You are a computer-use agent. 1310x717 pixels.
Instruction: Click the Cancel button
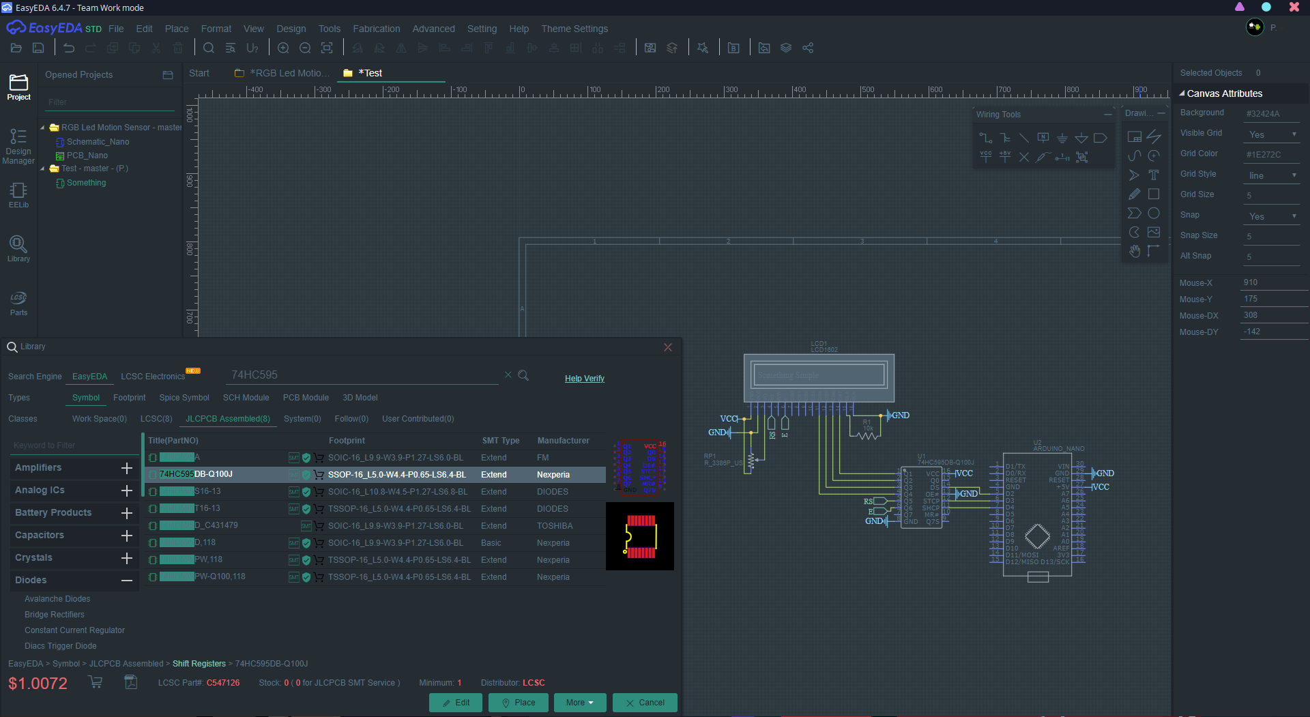[x=645, y=703]
